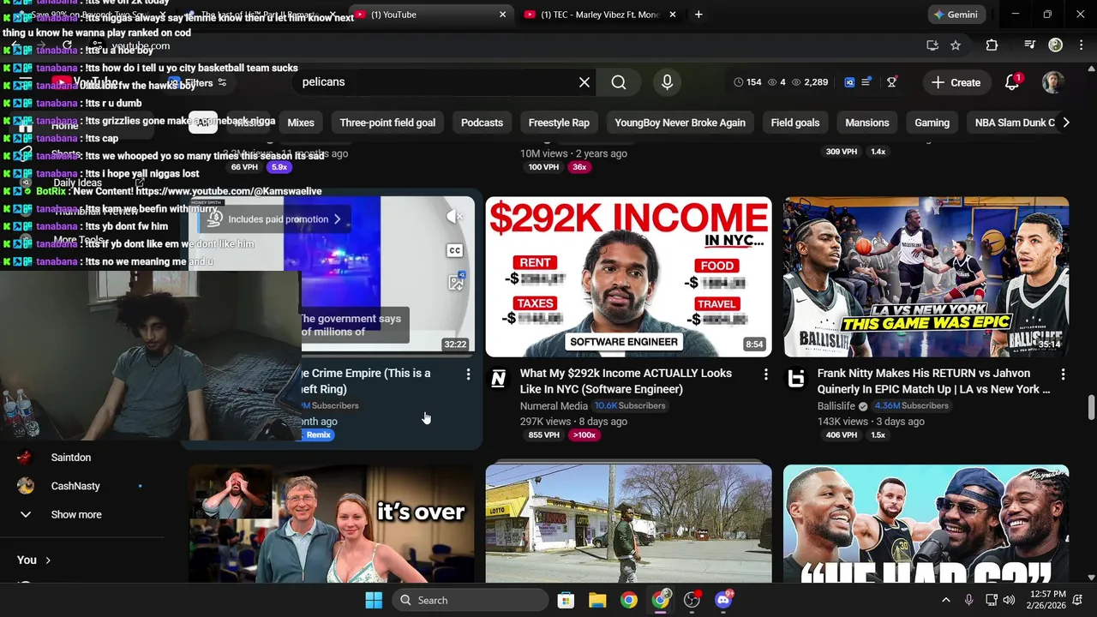Viewport: 1097px width, 617px height.
Task: Click the thumbnail image icon on preview
Action: pos(456,282)
